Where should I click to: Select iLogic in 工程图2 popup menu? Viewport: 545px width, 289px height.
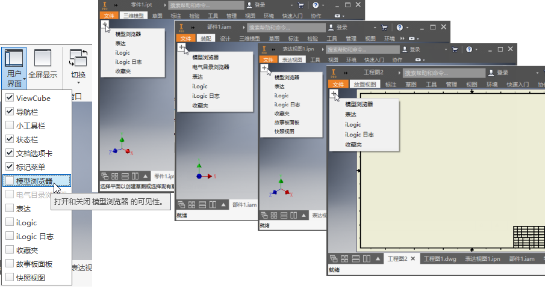click(x=353, y=124)
